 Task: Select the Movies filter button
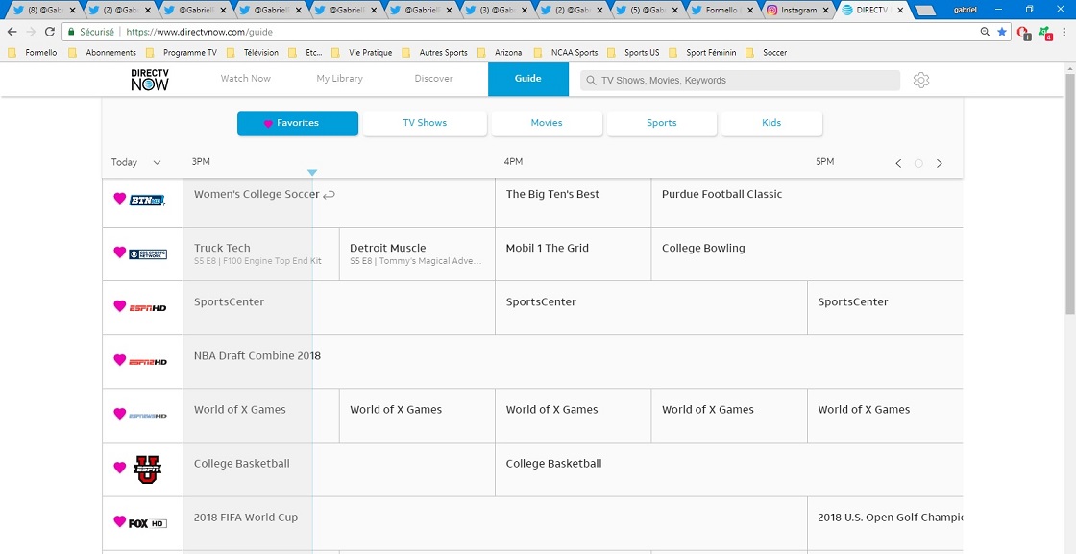[x=547, y=124]
